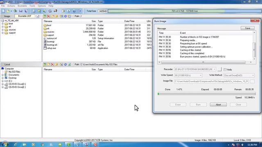The height and width of the screenshot is (147, 262).
Task: Click the blue gear icon in Local pane toolbar
Action: pos(65,65)
